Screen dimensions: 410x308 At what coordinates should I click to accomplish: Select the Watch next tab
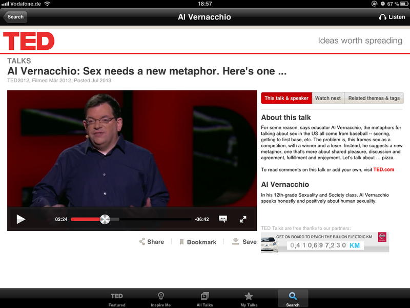[x=328, y=98]
